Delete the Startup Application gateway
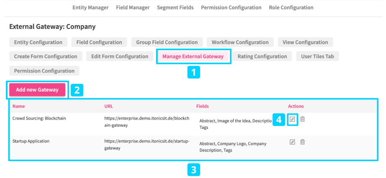The width and height of the screenshot is (386, 178). pos(302,142)
